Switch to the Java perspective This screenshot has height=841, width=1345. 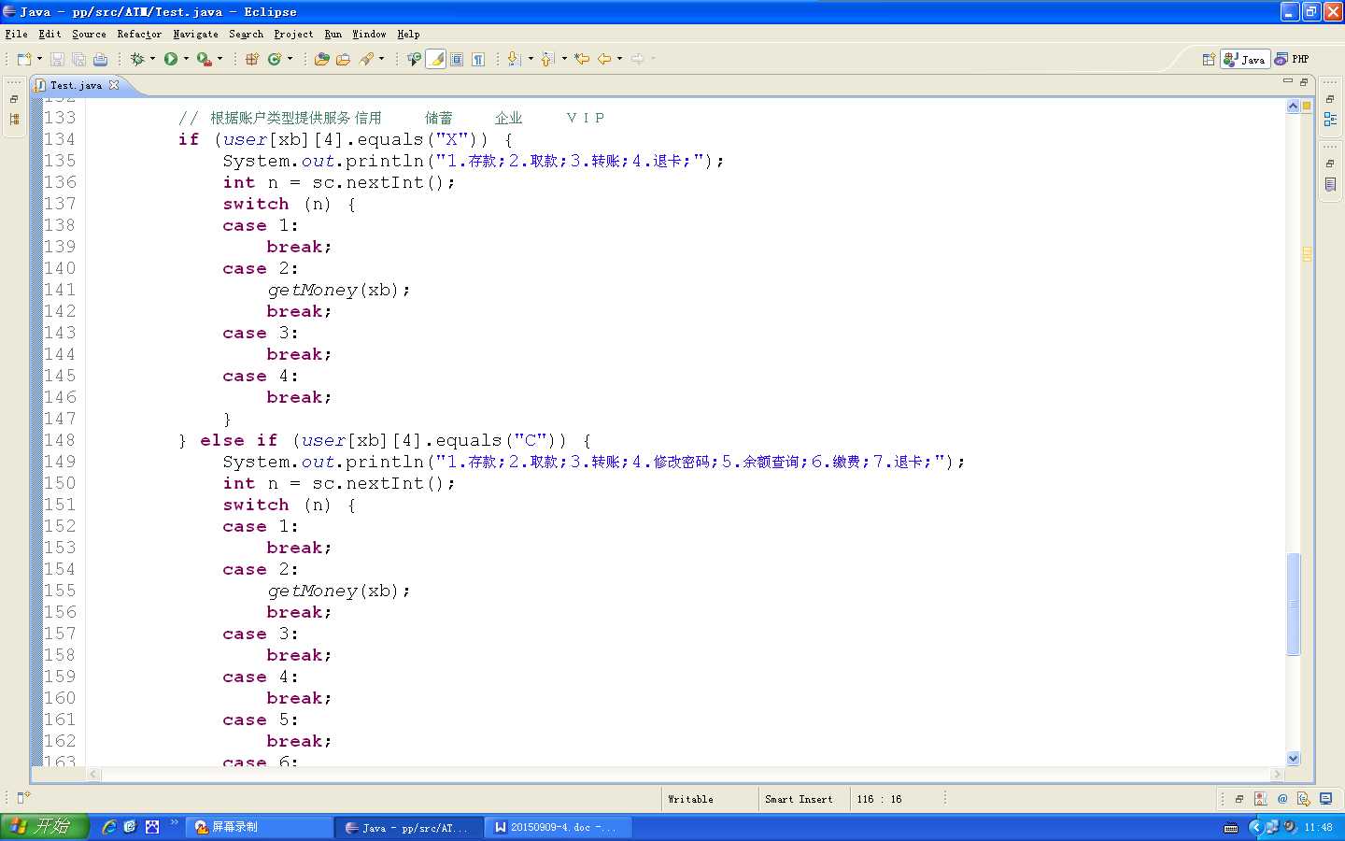pyautogui.click(x=1244, y=59)
